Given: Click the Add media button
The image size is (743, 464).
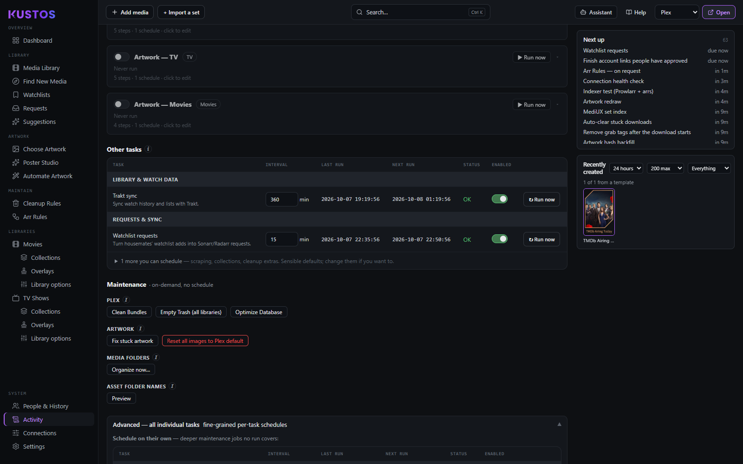Looking at the screenshot, I should (x=130, y=13).
